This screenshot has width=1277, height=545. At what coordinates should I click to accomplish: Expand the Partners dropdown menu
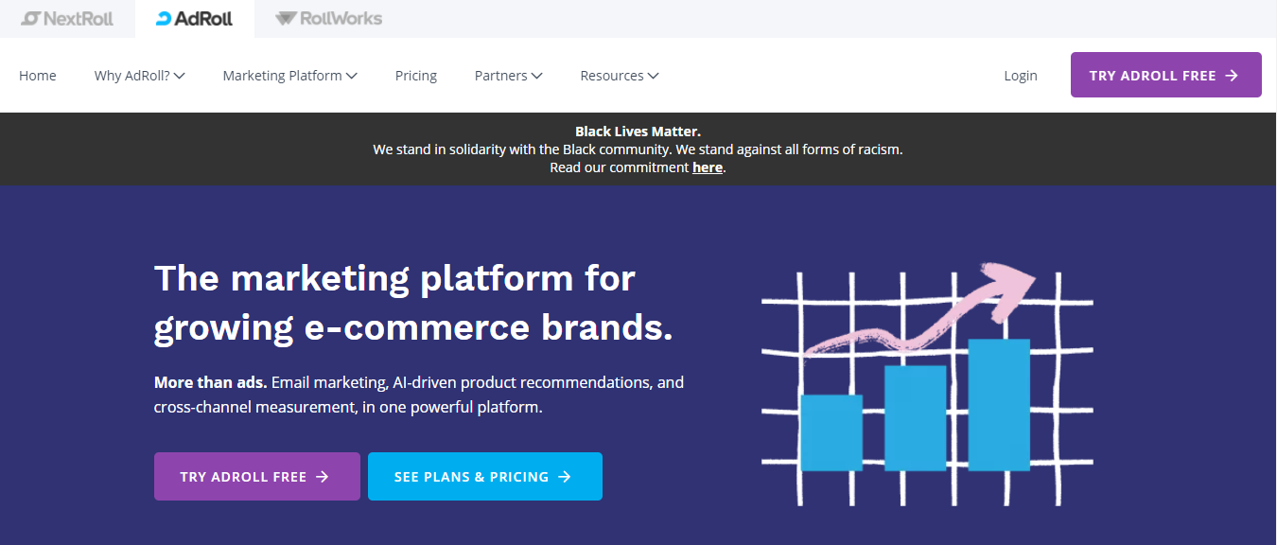508,76
